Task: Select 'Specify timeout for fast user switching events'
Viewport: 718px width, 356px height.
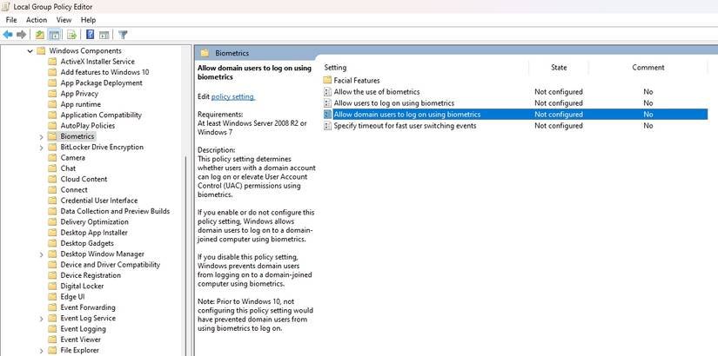Action: point(405,126)
